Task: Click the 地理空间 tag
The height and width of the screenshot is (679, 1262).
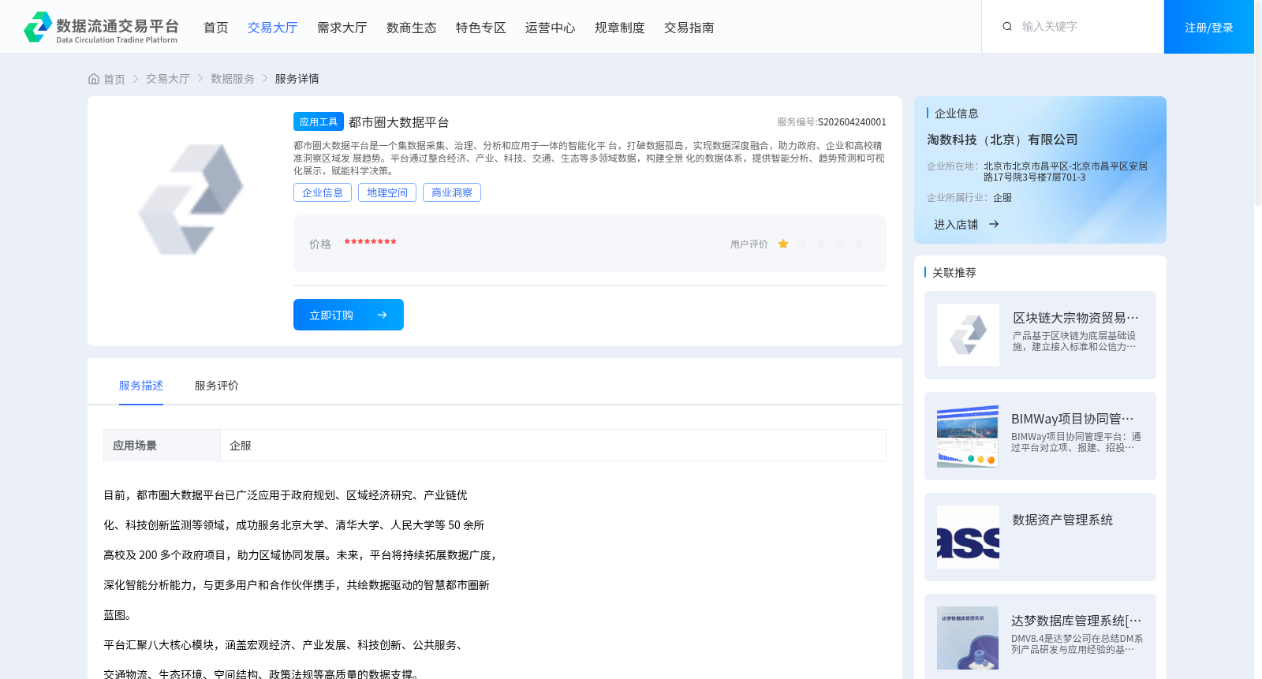Action: pyautogui.click(x=387, y=192)
